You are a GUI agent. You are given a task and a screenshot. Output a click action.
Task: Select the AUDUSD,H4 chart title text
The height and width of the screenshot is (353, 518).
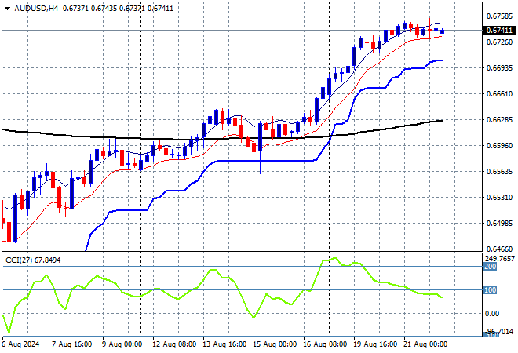click(x=36, y=9)
